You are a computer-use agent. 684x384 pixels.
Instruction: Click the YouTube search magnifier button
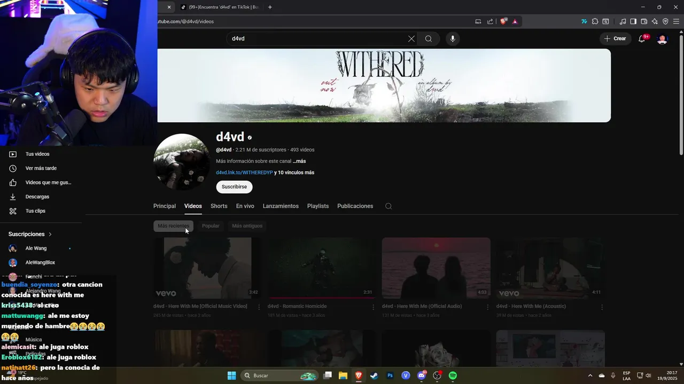tap(429, 39)
